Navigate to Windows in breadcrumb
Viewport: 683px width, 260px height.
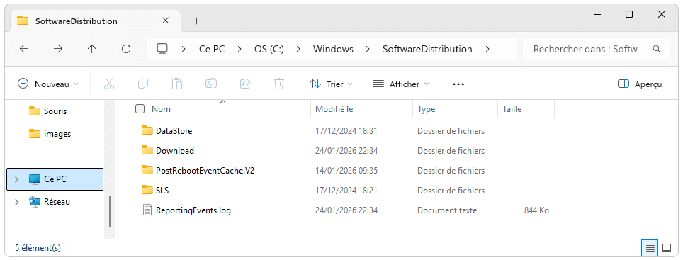[333, 49]
